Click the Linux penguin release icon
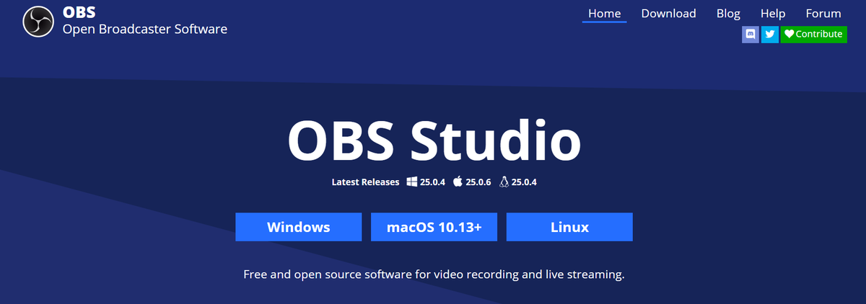866x304 pixels. [504, 182]
